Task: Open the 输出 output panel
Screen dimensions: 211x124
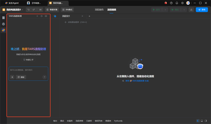Action: point(55,121)
